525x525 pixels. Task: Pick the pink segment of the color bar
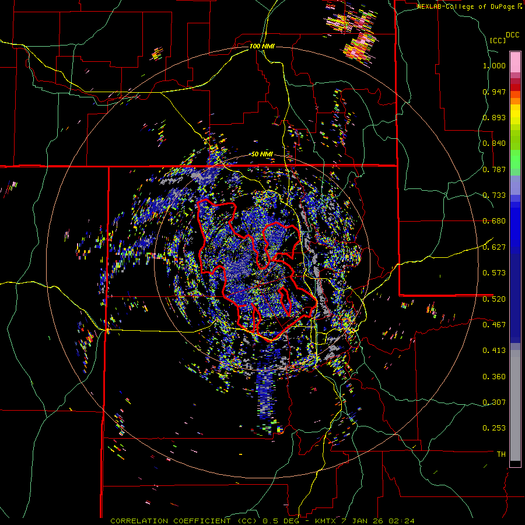(515, 62)
